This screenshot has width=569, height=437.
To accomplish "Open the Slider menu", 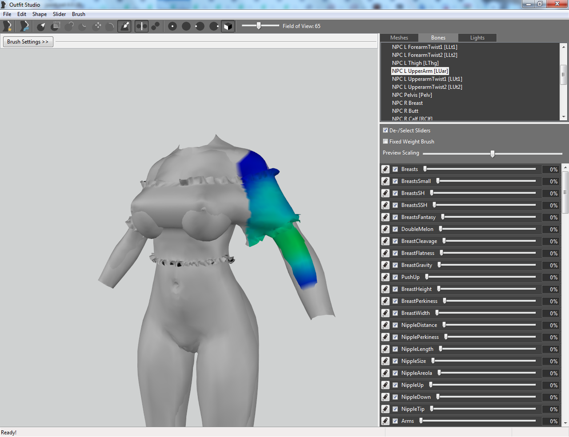I will click(60, 14).
